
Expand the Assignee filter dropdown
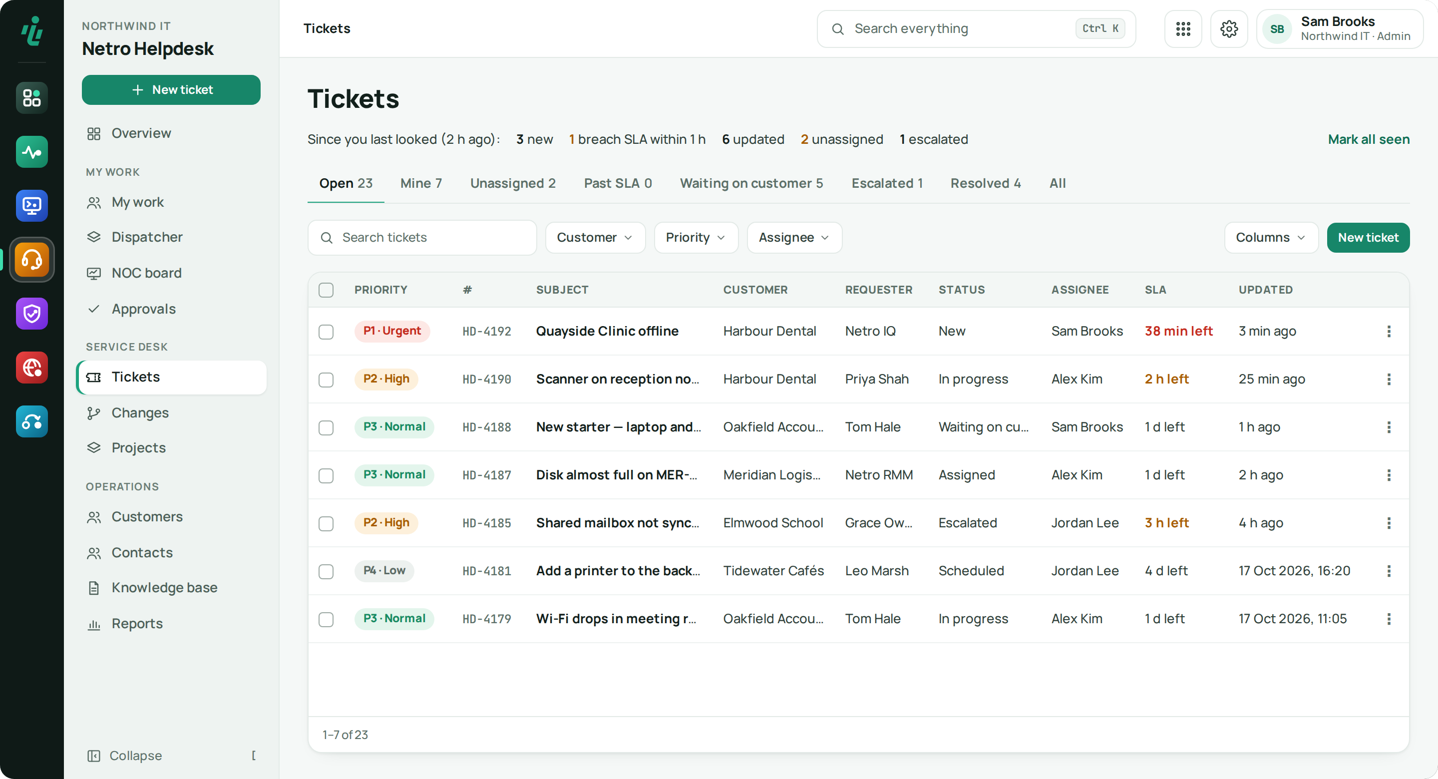click(794, 238)
